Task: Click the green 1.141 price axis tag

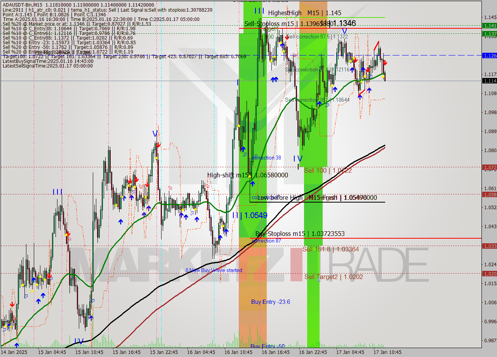Action: [x=489, y=26]
